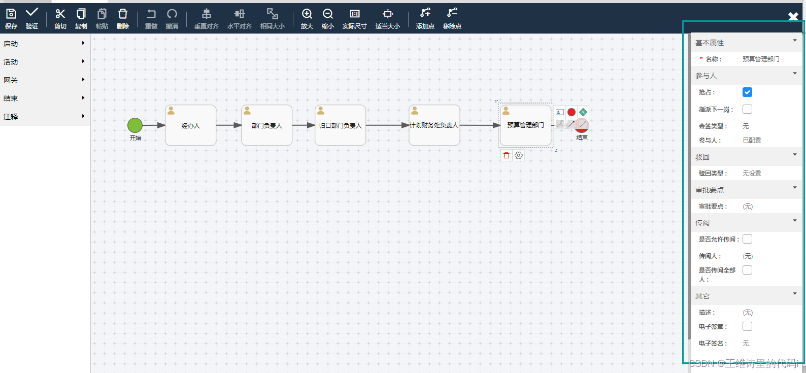
Task: Click the properties panel scrollbar
Action: click(x=689, y=186)
